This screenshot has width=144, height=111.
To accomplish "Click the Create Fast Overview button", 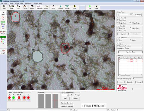I will pyautogui.click(x=67, y=107).
